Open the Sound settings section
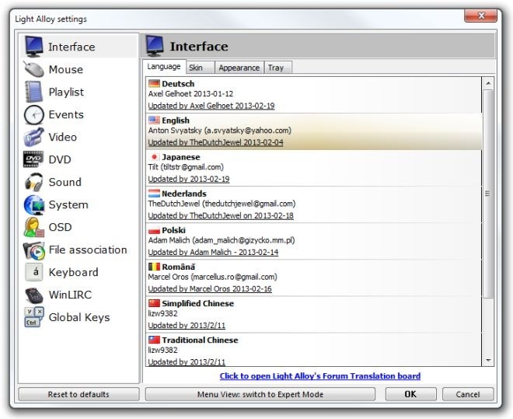This screenshot has width=513, height=419. coord(79,182)
